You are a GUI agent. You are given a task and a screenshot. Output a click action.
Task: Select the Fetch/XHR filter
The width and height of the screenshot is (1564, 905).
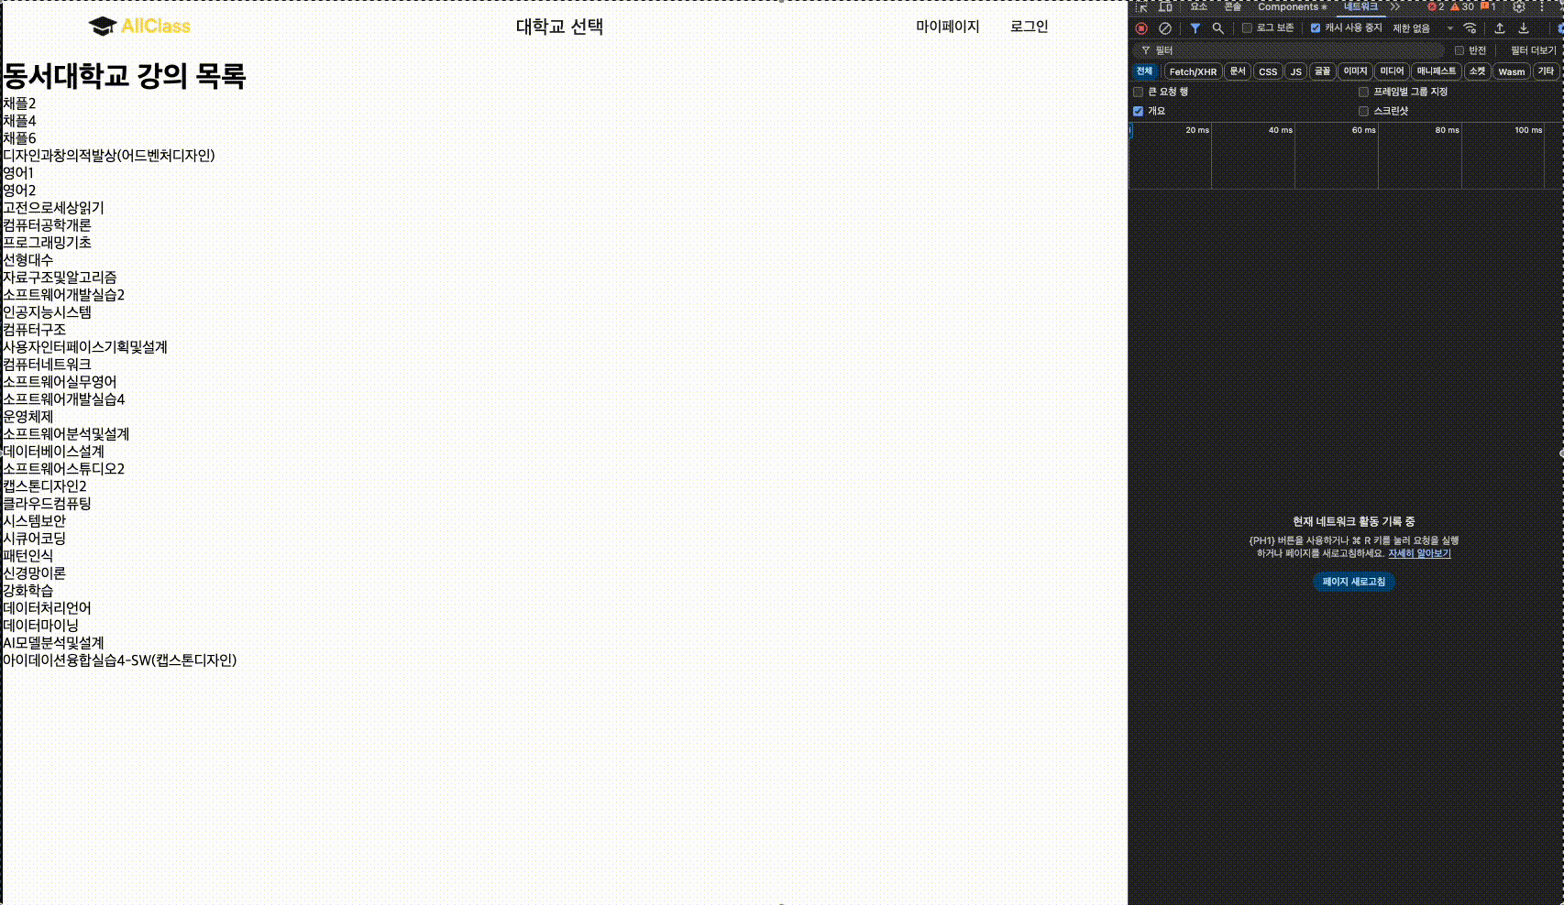click(x=1193, y=71)
